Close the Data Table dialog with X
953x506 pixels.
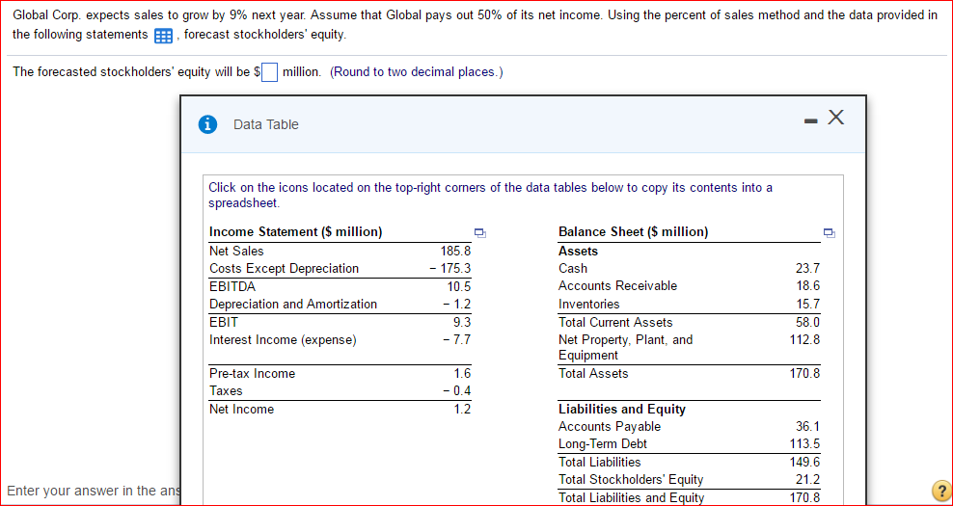click(x=836, y=118)
